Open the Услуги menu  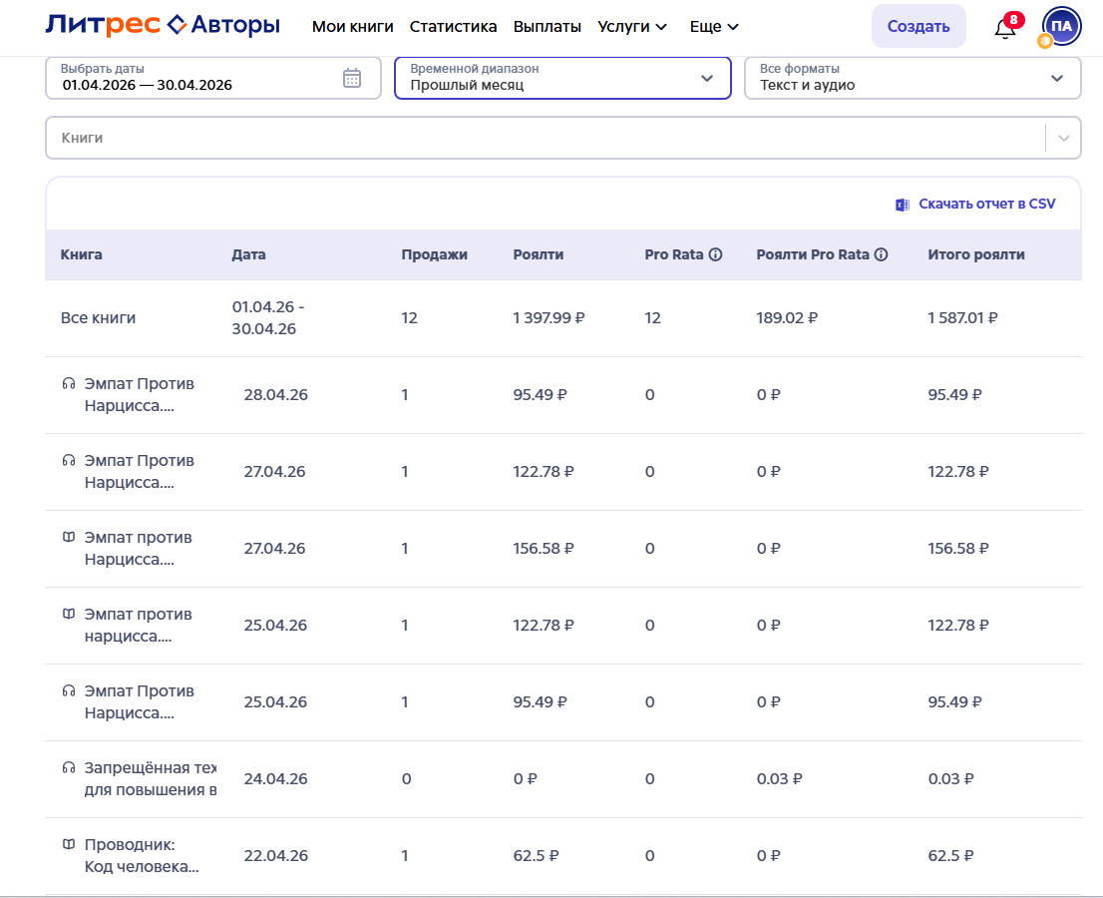[631, 27]
